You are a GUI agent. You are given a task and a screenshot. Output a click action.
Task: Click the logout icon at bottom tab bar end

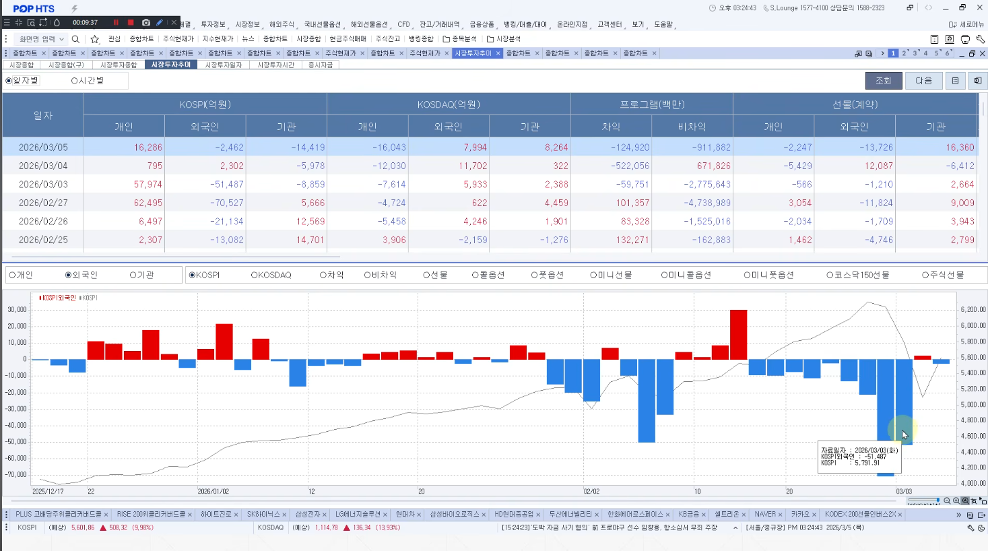click(x=981, y=515)
